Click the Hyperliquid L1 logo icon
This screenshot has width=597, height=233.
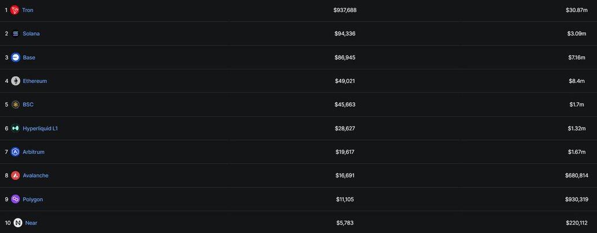(16, 128)
